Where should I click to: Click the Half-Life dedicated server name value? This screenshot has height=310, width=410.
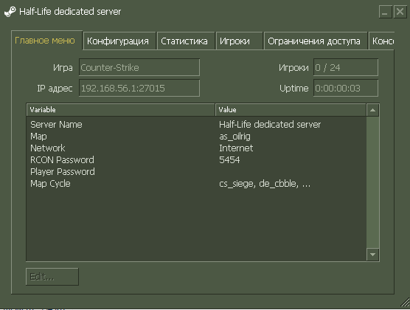(270, 124)
